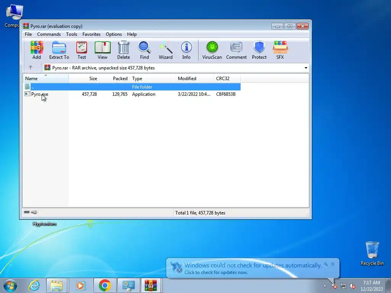Screen dimensions: 391x293
Task: Open the File menu
Action: (x=28, y=34)
